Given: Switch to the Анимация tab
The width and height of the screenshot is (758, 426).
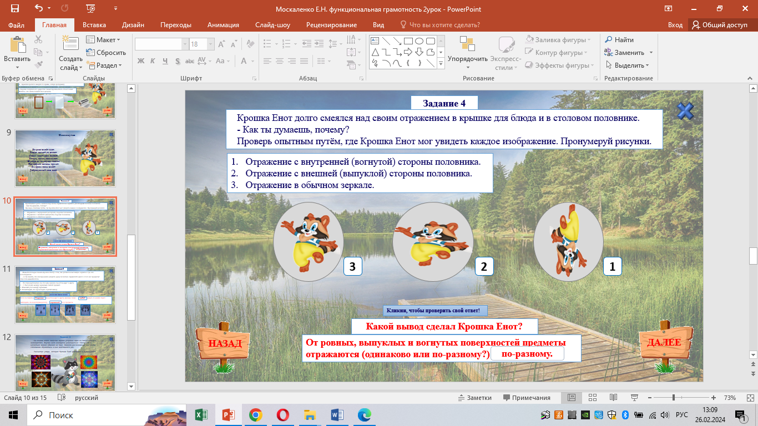Looking at the screenshot, I should (x=223, y=25).
